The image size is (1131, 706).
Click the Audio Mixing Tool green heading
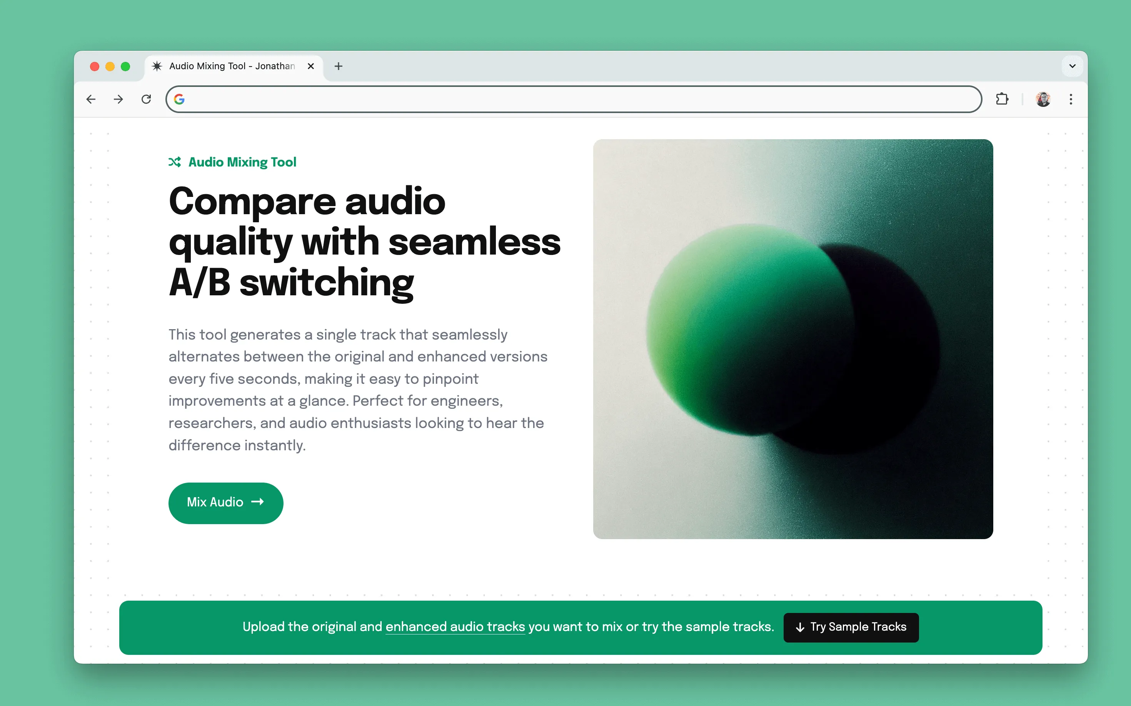click(242, 162)
